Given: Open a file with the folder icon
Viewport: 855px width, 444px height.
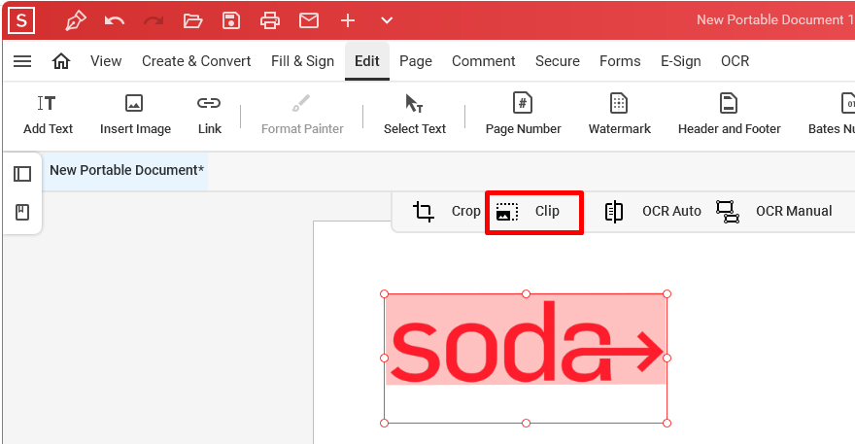Looking at the screenshot, I should pyautogui.click(x=192, y=20).
